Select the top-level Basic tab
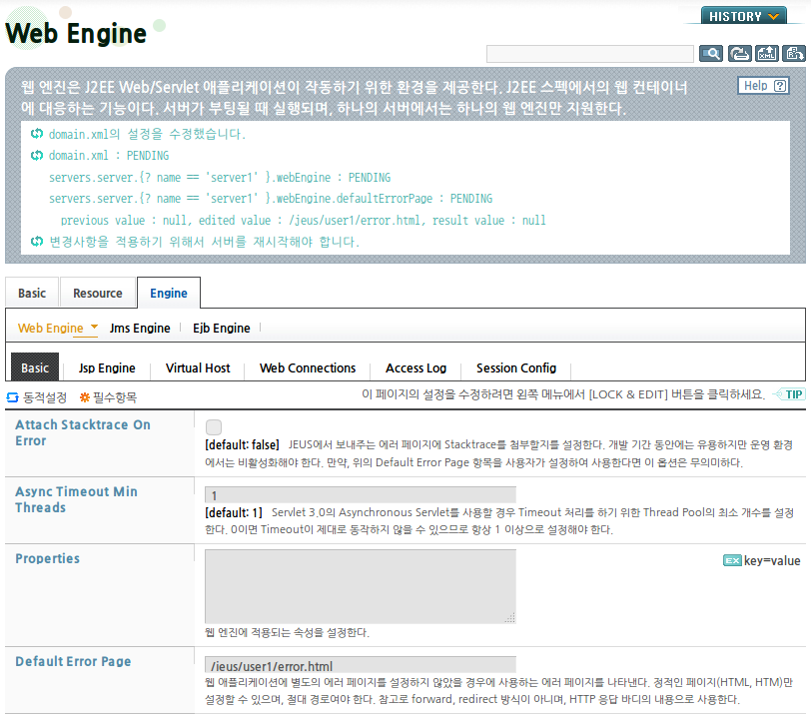 tap(32, 294)
